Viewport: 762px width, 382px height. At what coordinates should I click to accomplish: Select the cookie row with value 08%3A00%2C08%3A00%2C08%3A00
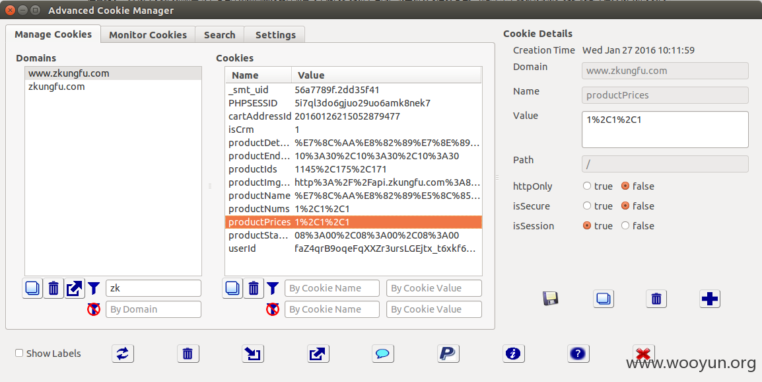click(x=353, y=235)
